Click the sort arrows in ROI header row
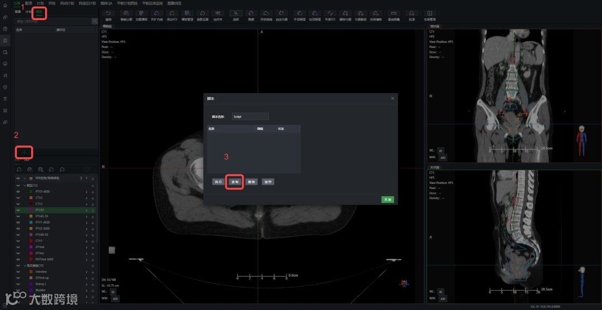 click(x=81, y=178)
